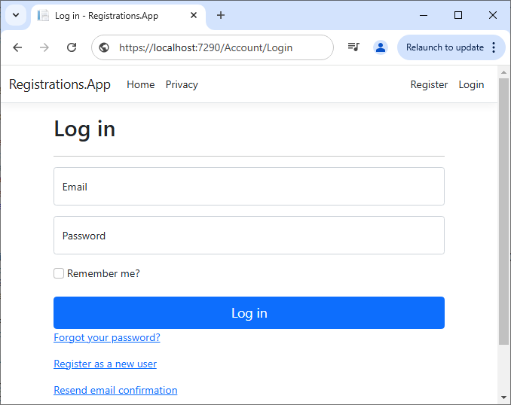This screenshot has height=405, width=511.
Task: Close the browser window
Action: tap(493, 15)
